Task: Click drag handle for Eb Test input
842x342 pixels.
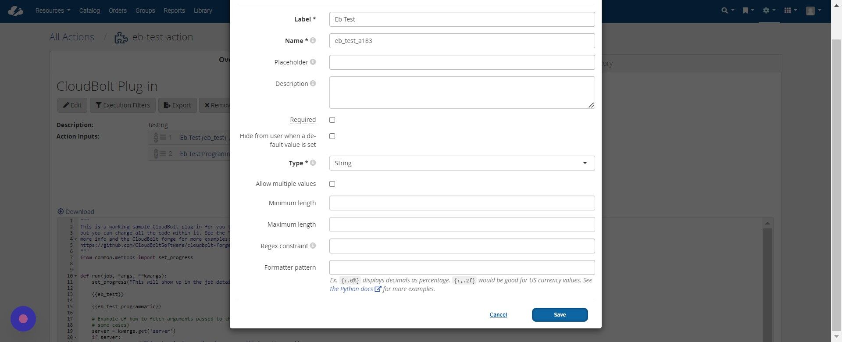Action: [x=159, y=138]
